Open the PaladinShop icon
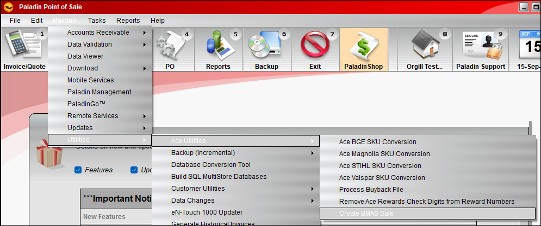This screenshot has height=226, width=541. (363, 49)
